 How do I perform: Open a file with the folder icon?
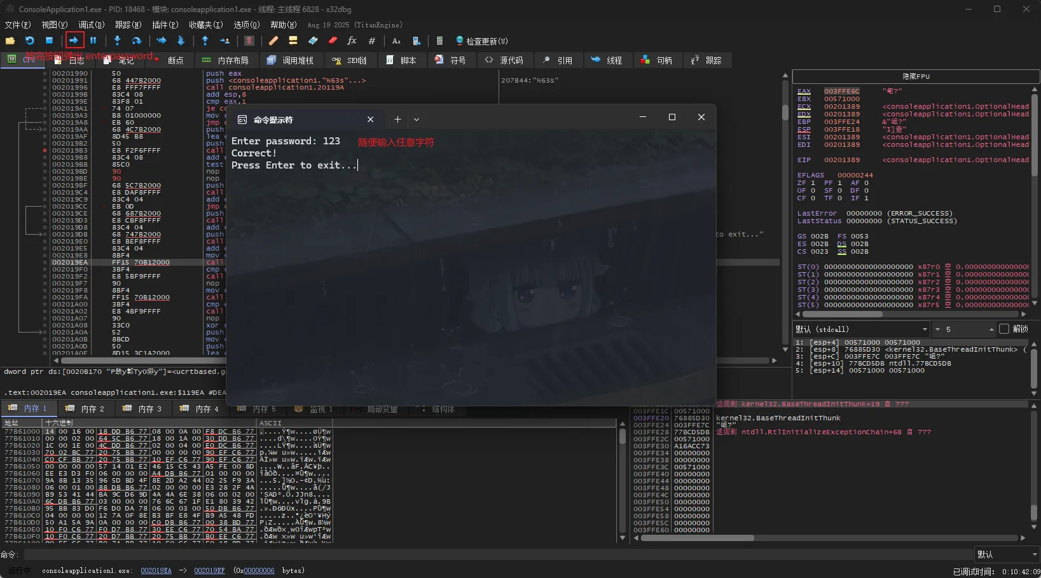[x=10, y=41]
